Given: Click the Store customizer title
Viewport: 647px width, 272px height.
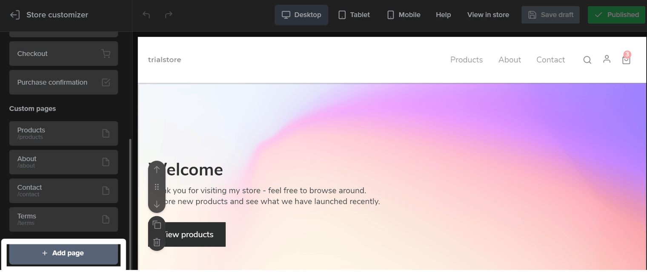Looking at the screenshot, I should (x=57, y=15).
